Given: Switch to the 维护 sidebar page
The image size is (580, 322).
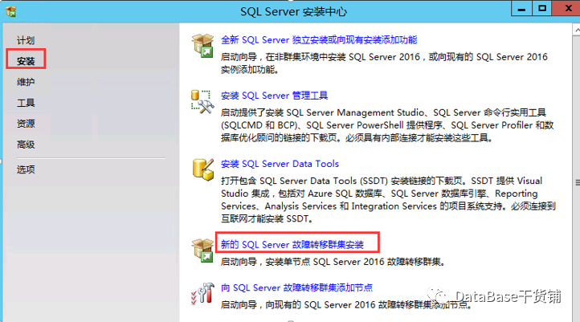Looking at the screenshot, I should click(26, 82).
